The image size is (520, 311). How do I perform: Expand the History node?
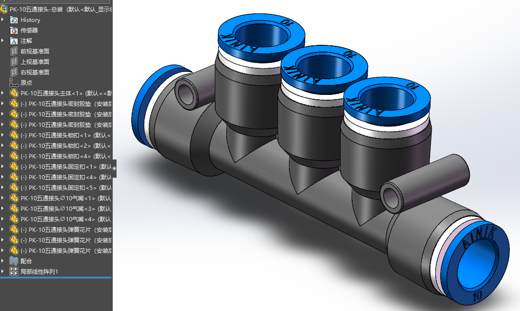[3, 20]
